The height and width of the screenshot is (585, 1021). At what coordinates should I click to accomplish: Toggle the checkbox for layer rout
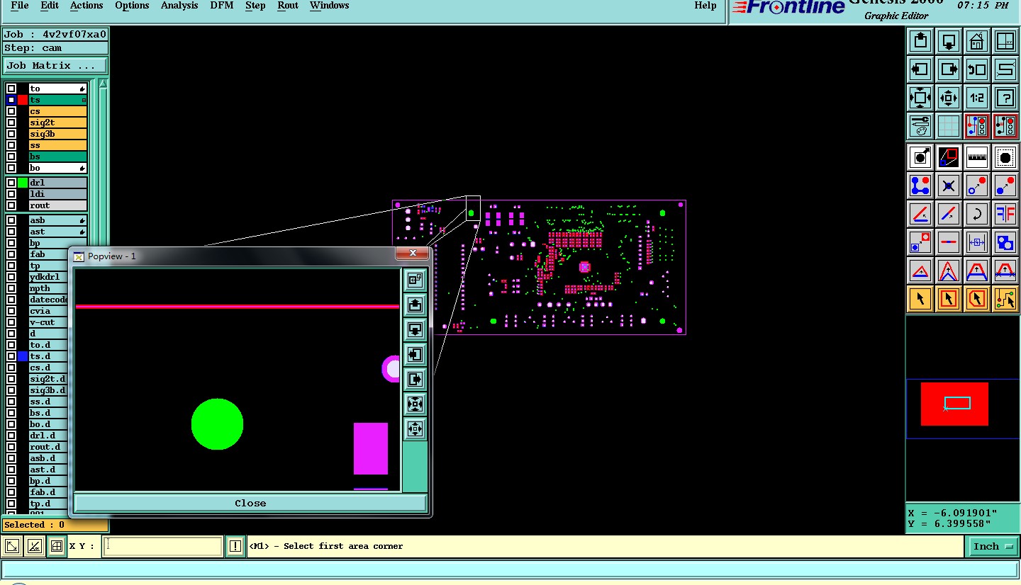point(11,205)
